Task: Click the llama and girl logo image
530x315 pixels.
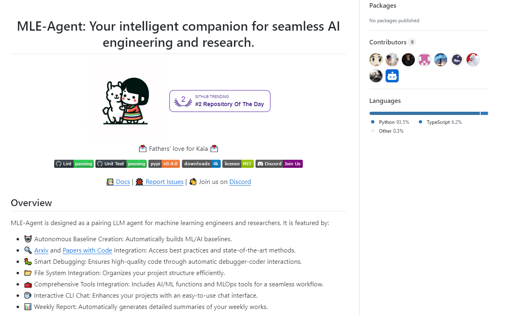Action: 127,101
